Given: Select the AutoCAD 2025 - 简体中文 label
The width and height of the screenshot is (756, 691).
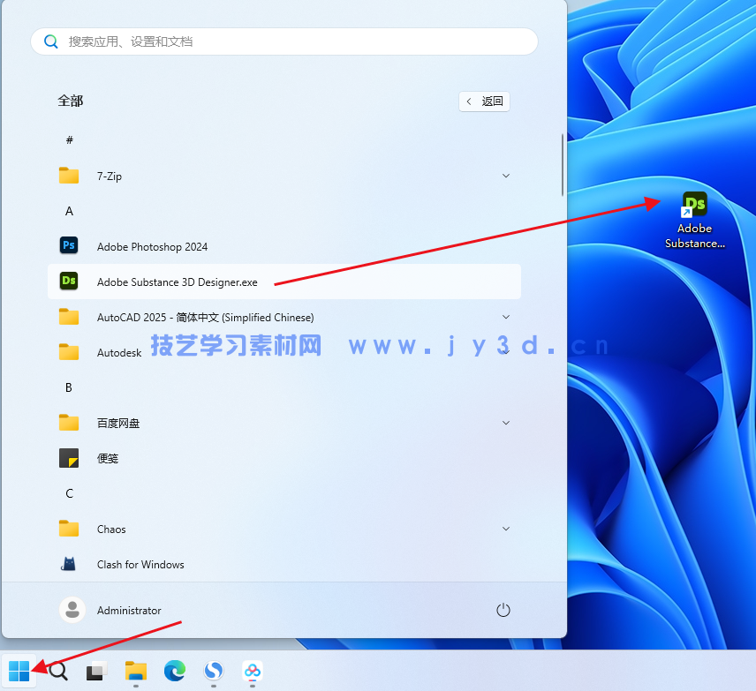Looking at the screenshot, I should (x=206, y=318).
